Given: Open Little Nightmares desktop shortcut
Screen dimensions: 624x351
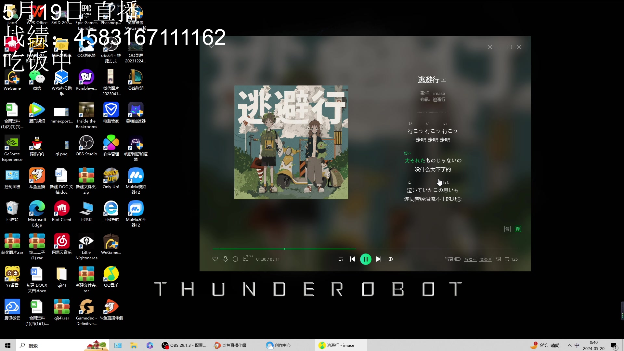Looking at the screenshot, I should [x=86, y=247].
